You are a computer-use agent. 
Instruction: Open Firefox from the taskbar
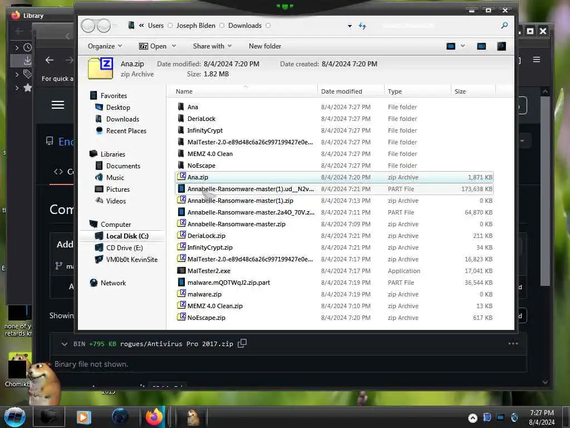(154, 417)
